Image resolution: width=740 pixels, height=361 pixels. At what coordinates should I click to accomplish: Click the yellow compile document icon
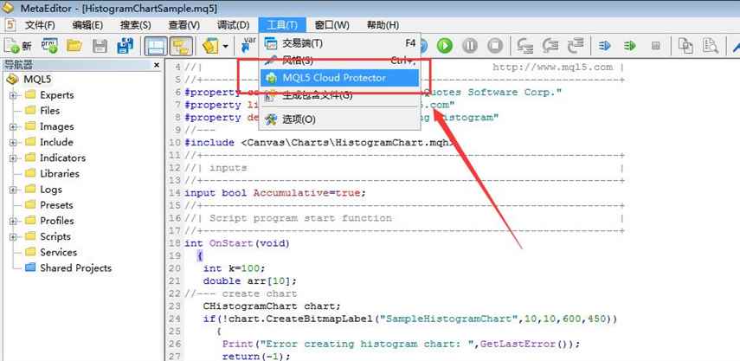(210, 46)
